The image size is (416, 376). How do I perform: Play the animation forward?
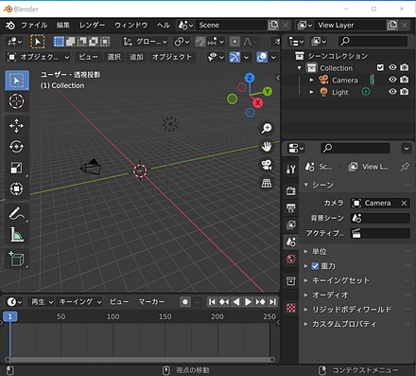248,302
